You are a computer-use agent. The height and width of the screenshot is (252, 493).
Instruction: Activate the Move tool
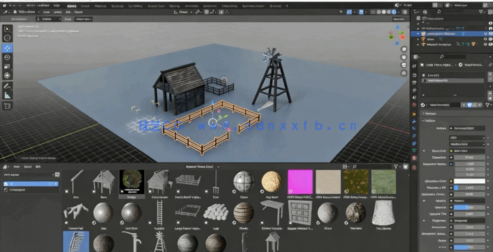(8, 49)
